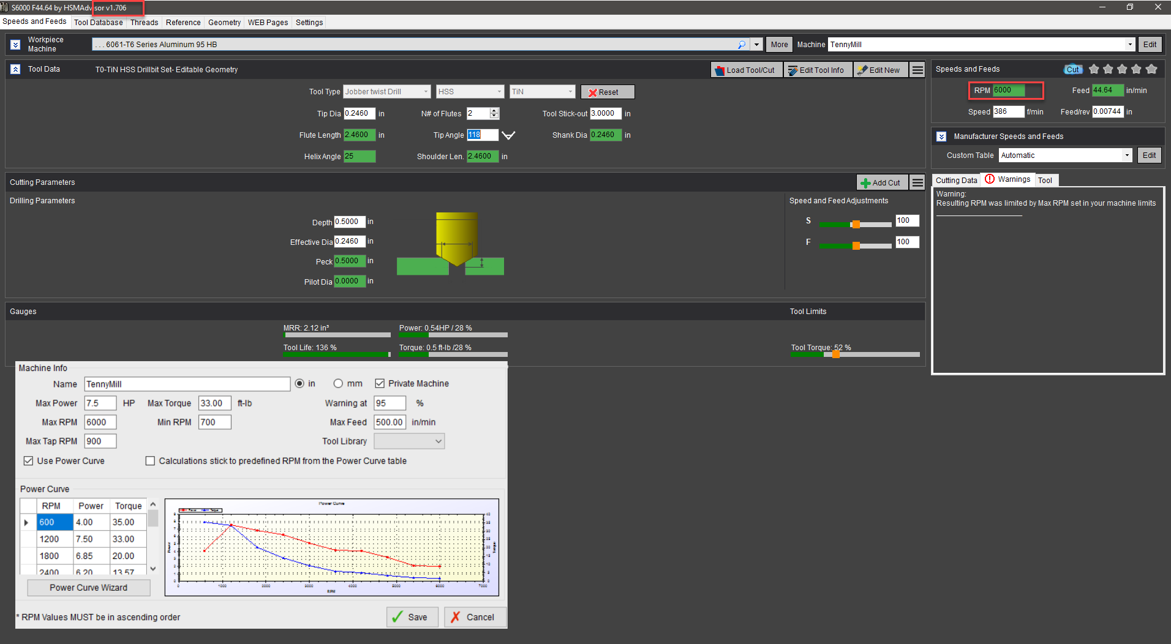Switch to the Tool Database tab
The image size is (1171, 644).
[98, 23]
